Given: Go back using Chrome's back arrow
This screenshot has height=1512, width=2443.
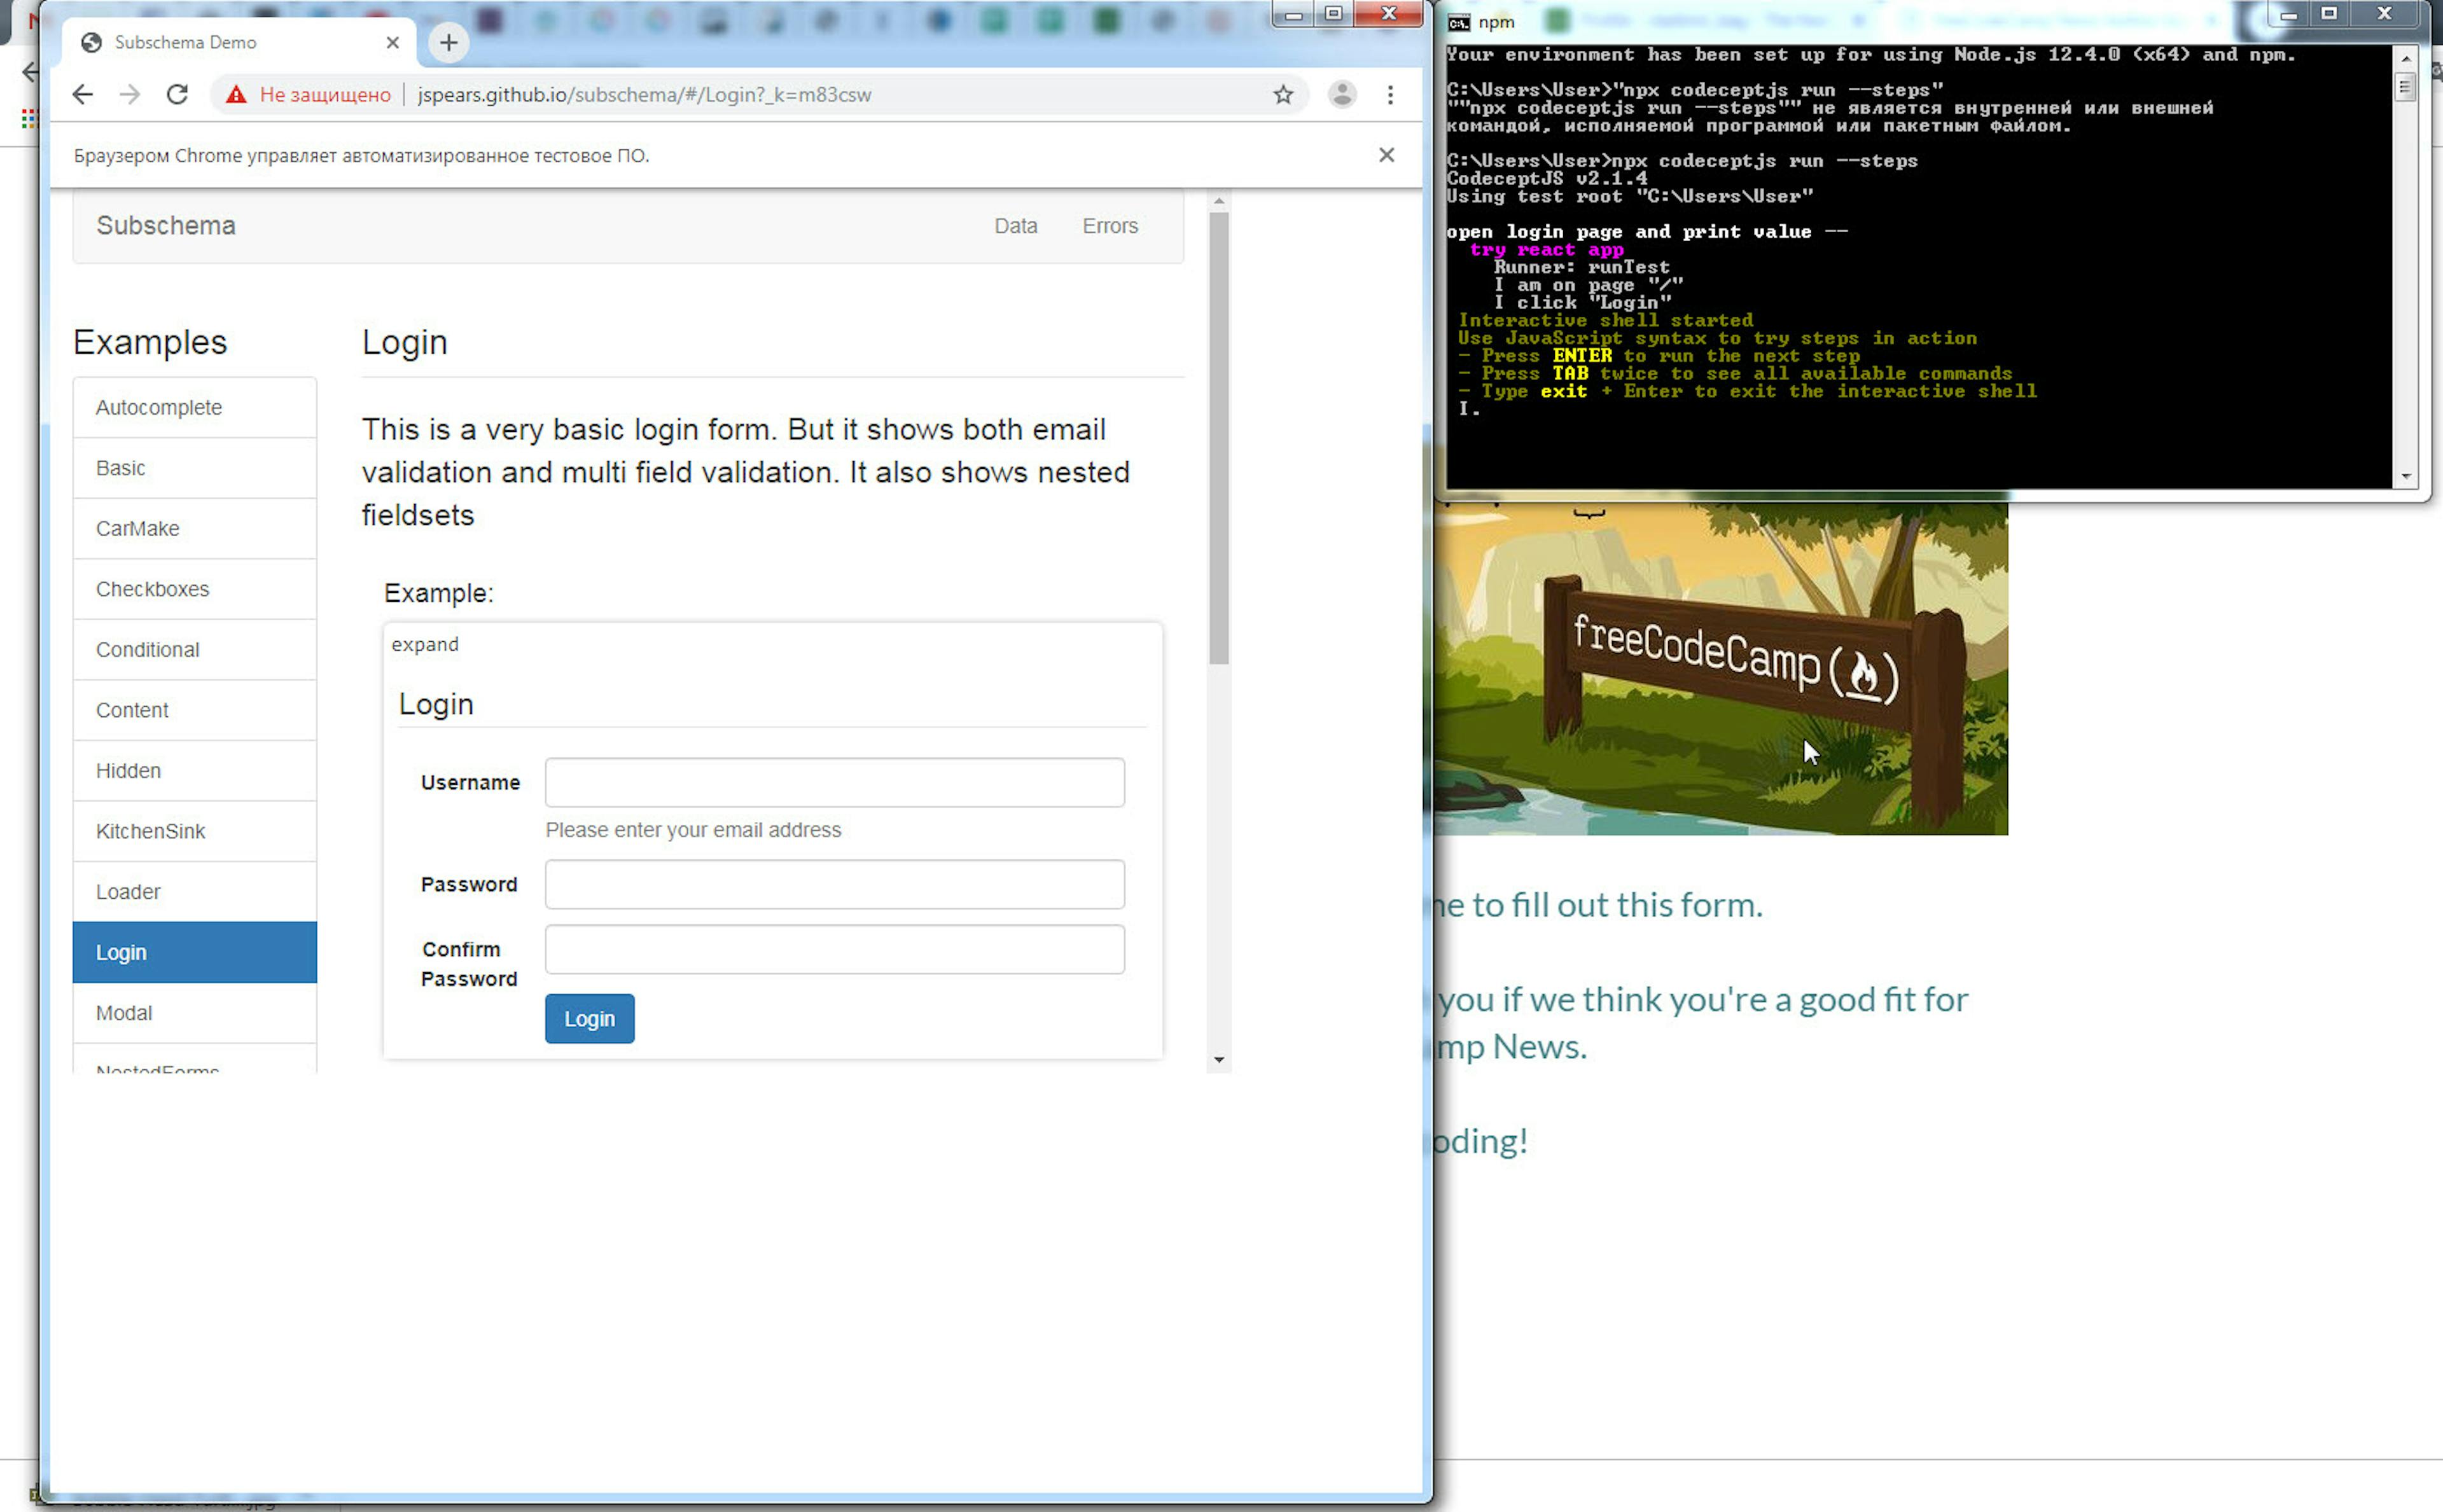Looking at the screenshot, I should [x=83, y=95].
